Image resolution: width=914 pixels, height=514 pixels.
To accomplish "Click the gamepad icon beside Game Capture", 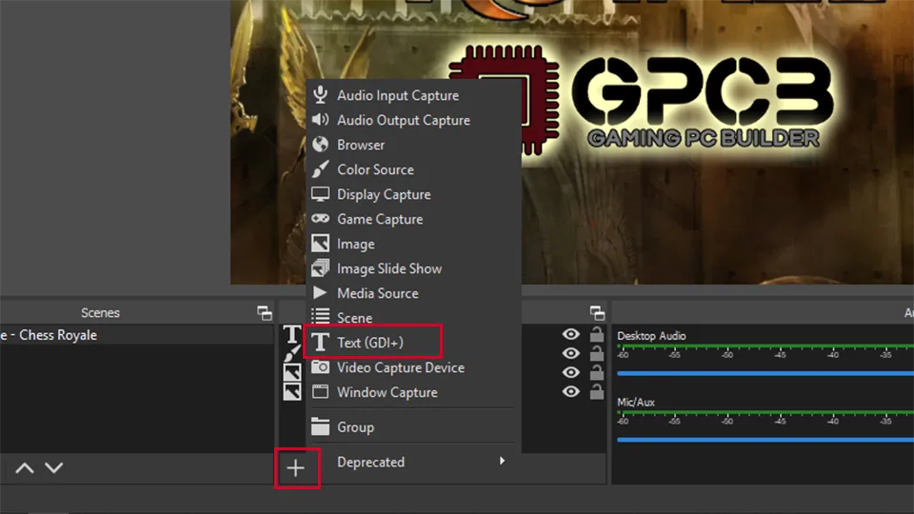I will point(320,219).
